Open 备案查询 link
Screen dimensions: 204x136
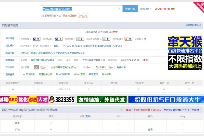tap(93, 74)
